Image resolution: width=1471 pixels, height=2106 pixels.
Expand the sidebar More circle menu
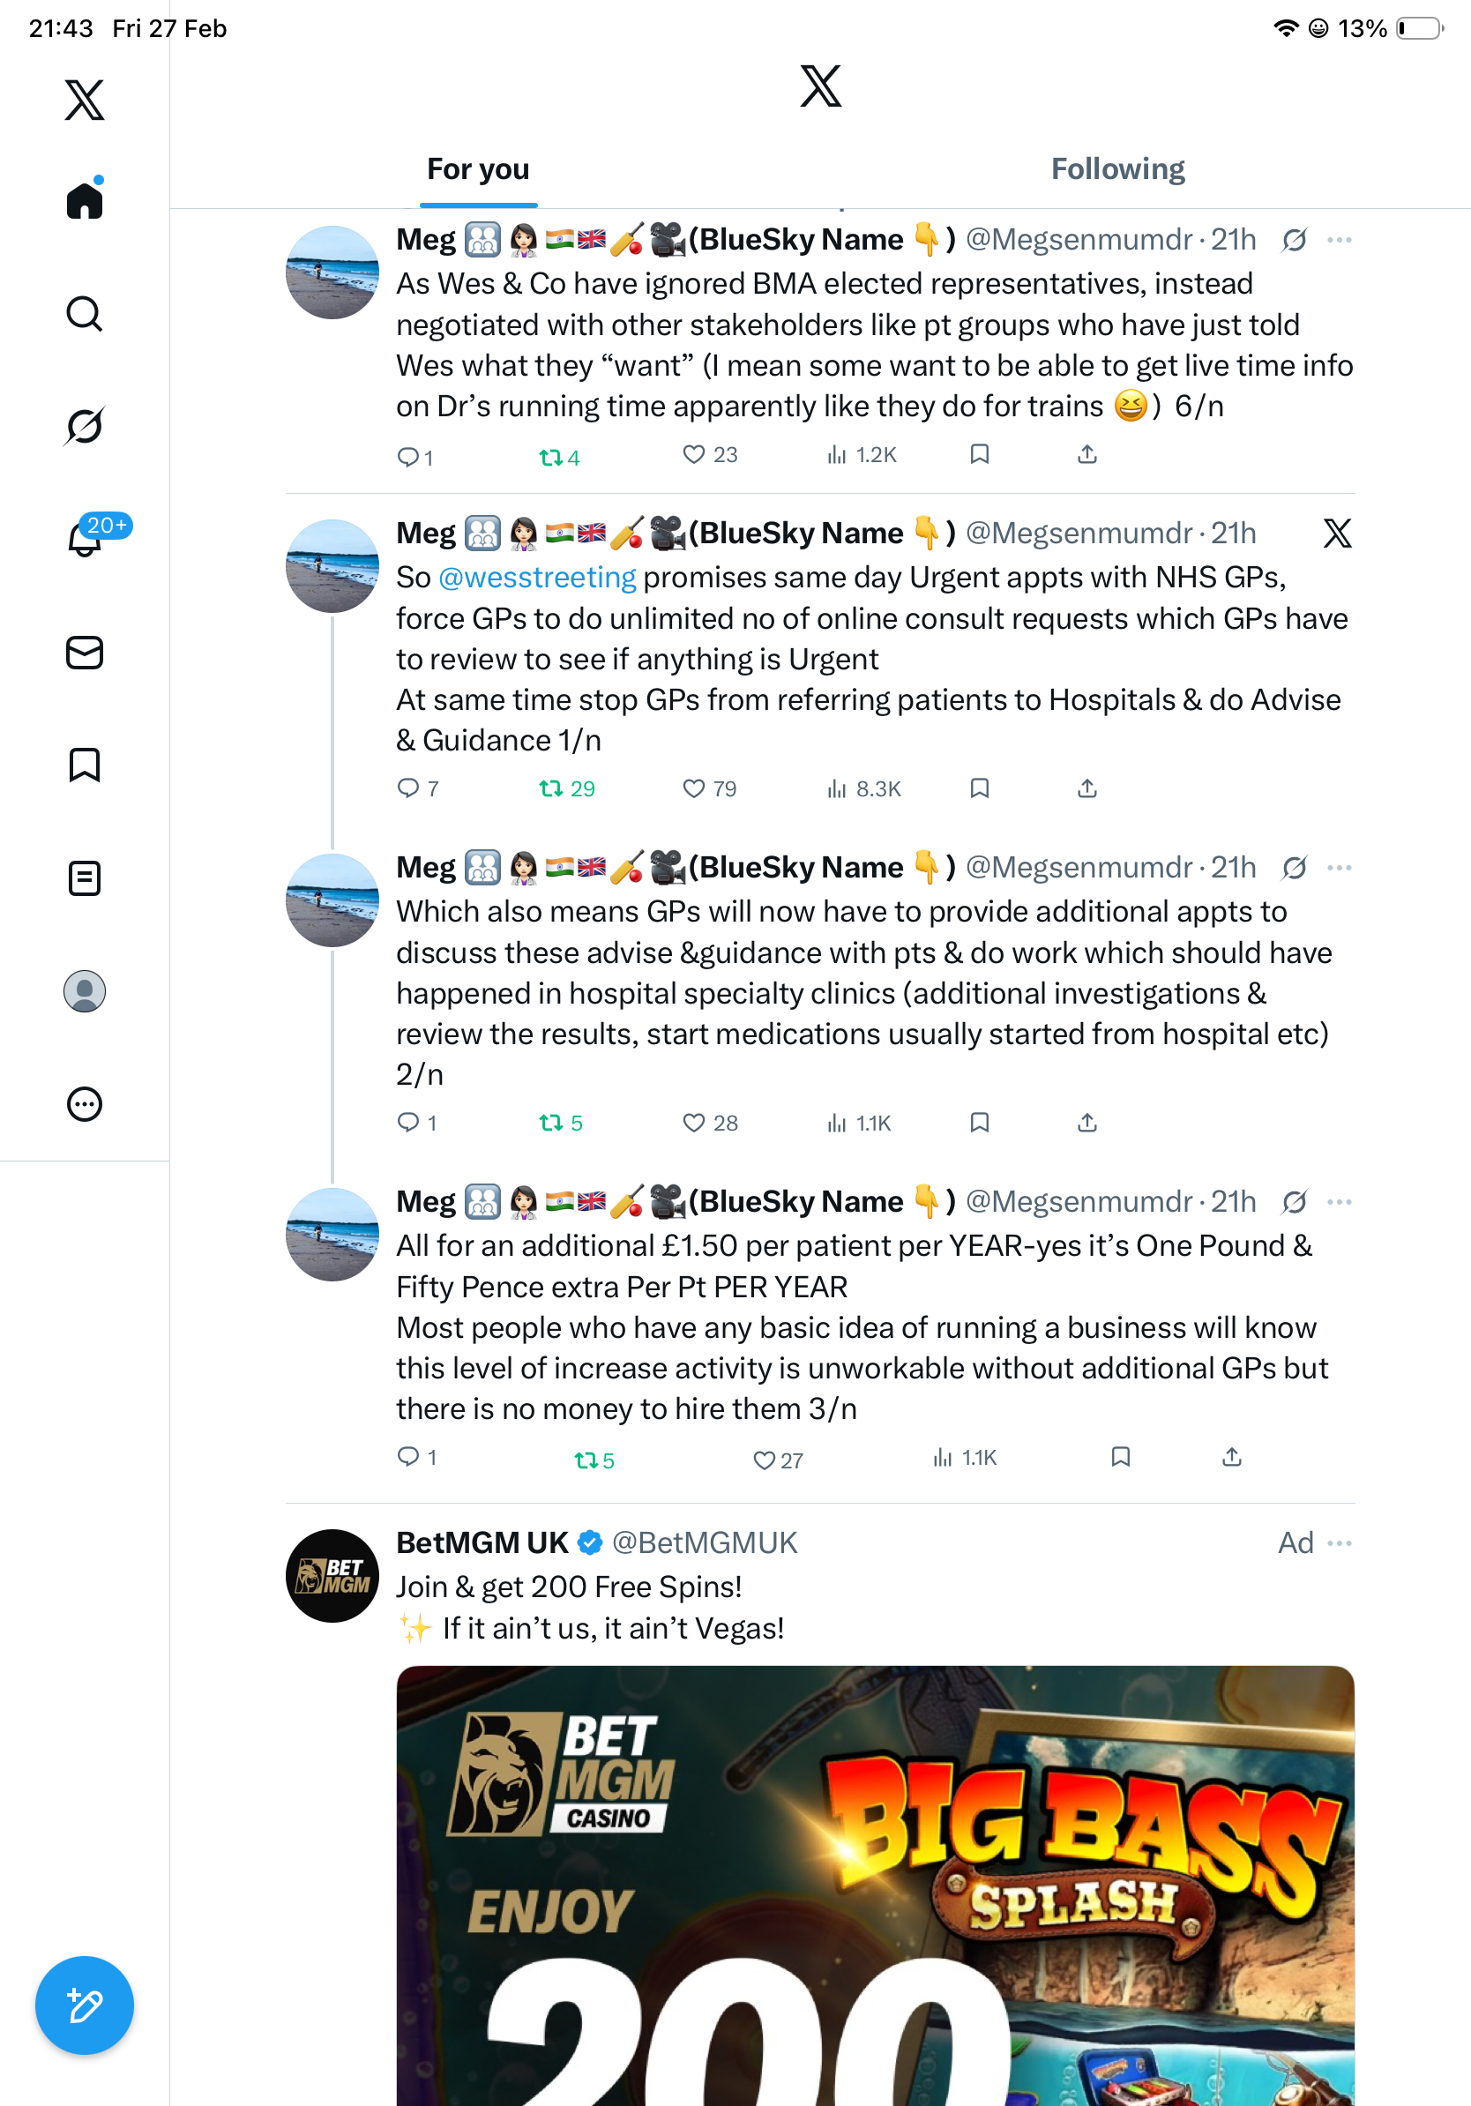point(85,1103)
